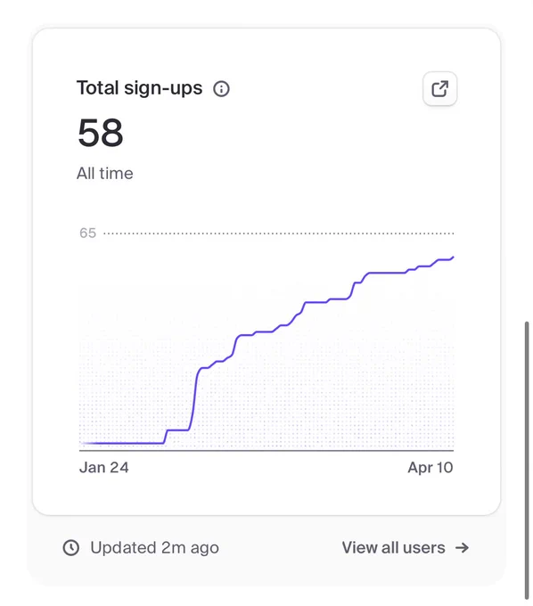Image resolution: width=533 pixels, height=606 pixels.
Task: Click the dotted fill area under the line
Action: pos(309,387)
